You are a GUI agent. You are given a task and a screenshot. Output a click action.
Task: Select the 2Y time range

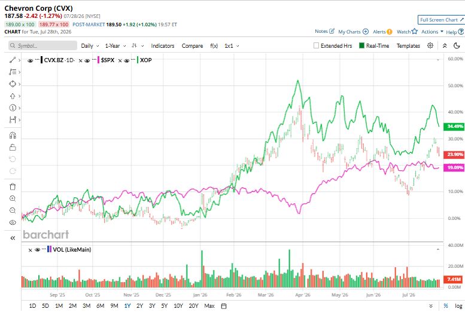tap(139, 306)
